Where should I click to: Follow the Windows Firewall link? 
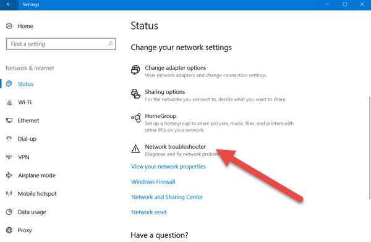[153, 181]
